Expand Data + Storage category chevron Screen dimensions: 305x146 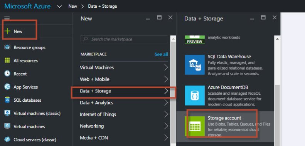coord(166,91)
